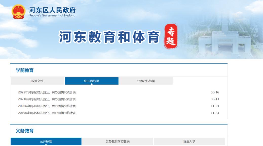Image resolution: width=263 pixels, height=146 pixels.
Task: Open 2020年河东区幼儿园公、民办园情况统计表
Action: pyautogui.click(x=47, y=106)
